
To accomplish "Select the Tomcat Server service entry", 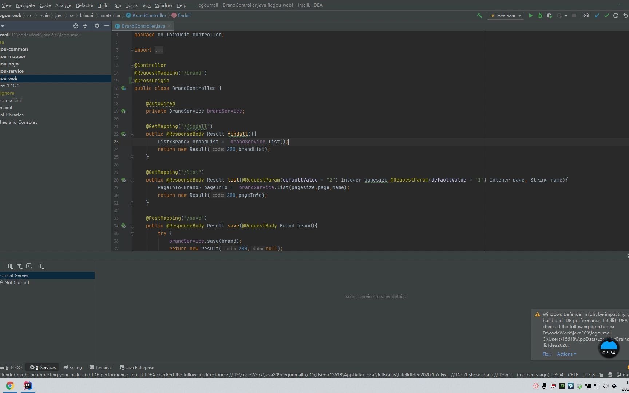I will coord(15,275).
